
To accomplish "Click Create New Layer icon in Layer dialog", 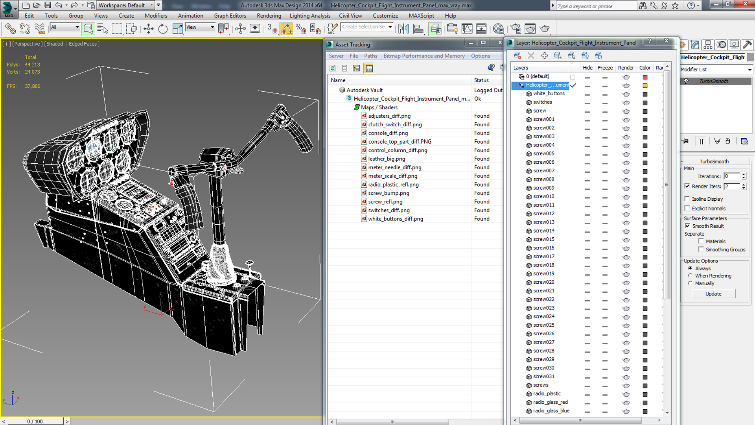I will tap(517, 55).
